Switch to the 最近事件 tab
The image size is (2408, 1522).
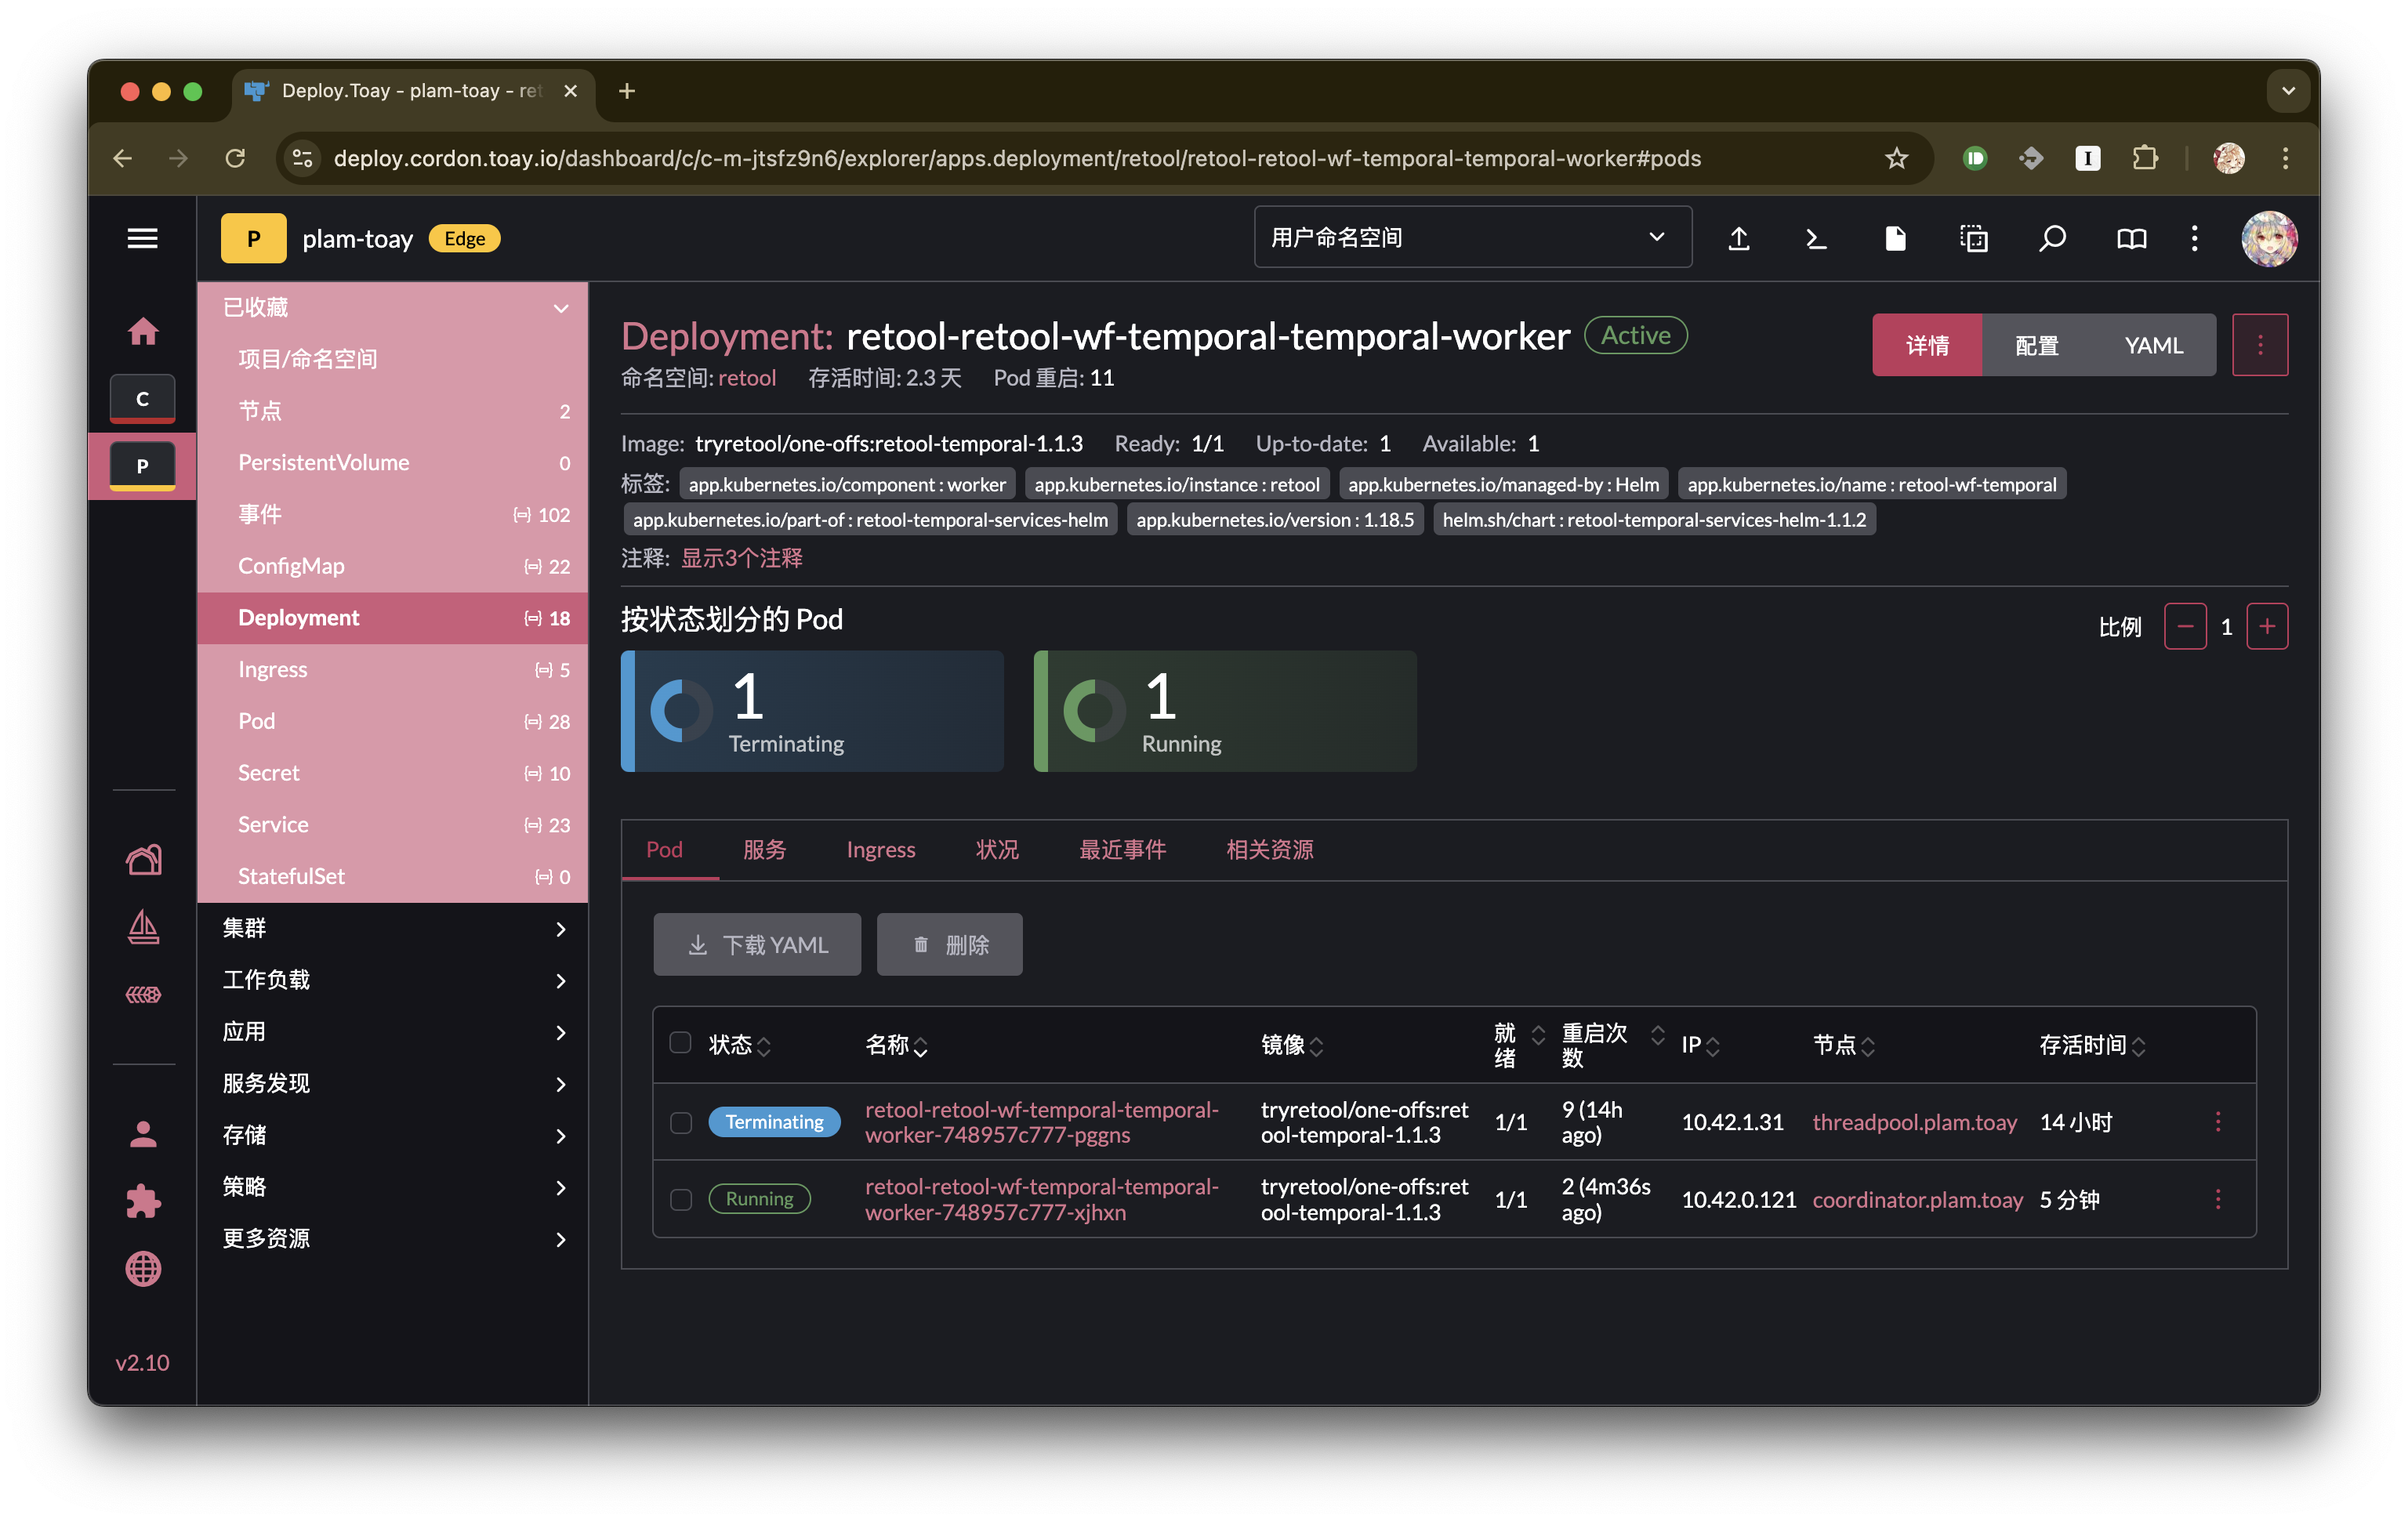click(1122, 849)
